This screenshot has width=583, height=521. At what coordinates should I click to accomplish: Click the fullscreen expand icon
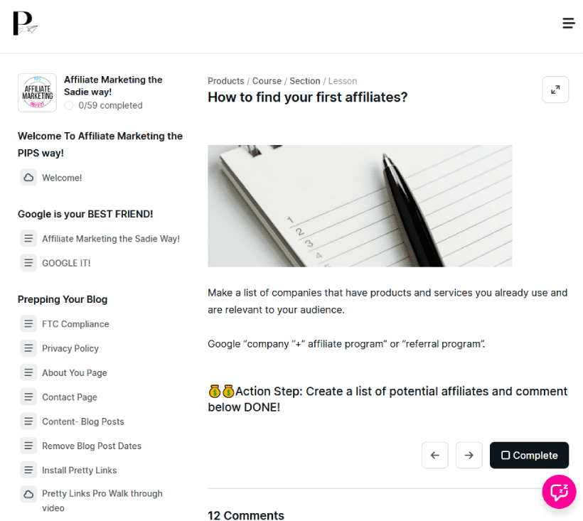(x=555, y=90)
